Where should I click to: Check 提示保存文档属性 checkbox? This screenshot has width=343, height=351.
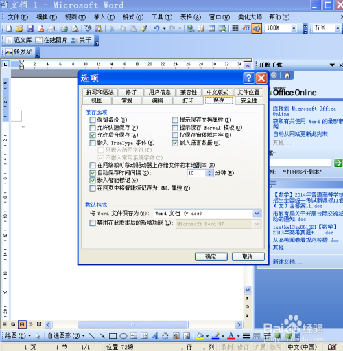(x=175, y=120)
